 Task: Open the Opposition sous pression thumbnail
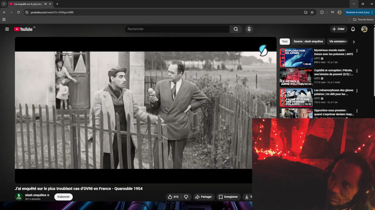[x=296, y=113]
